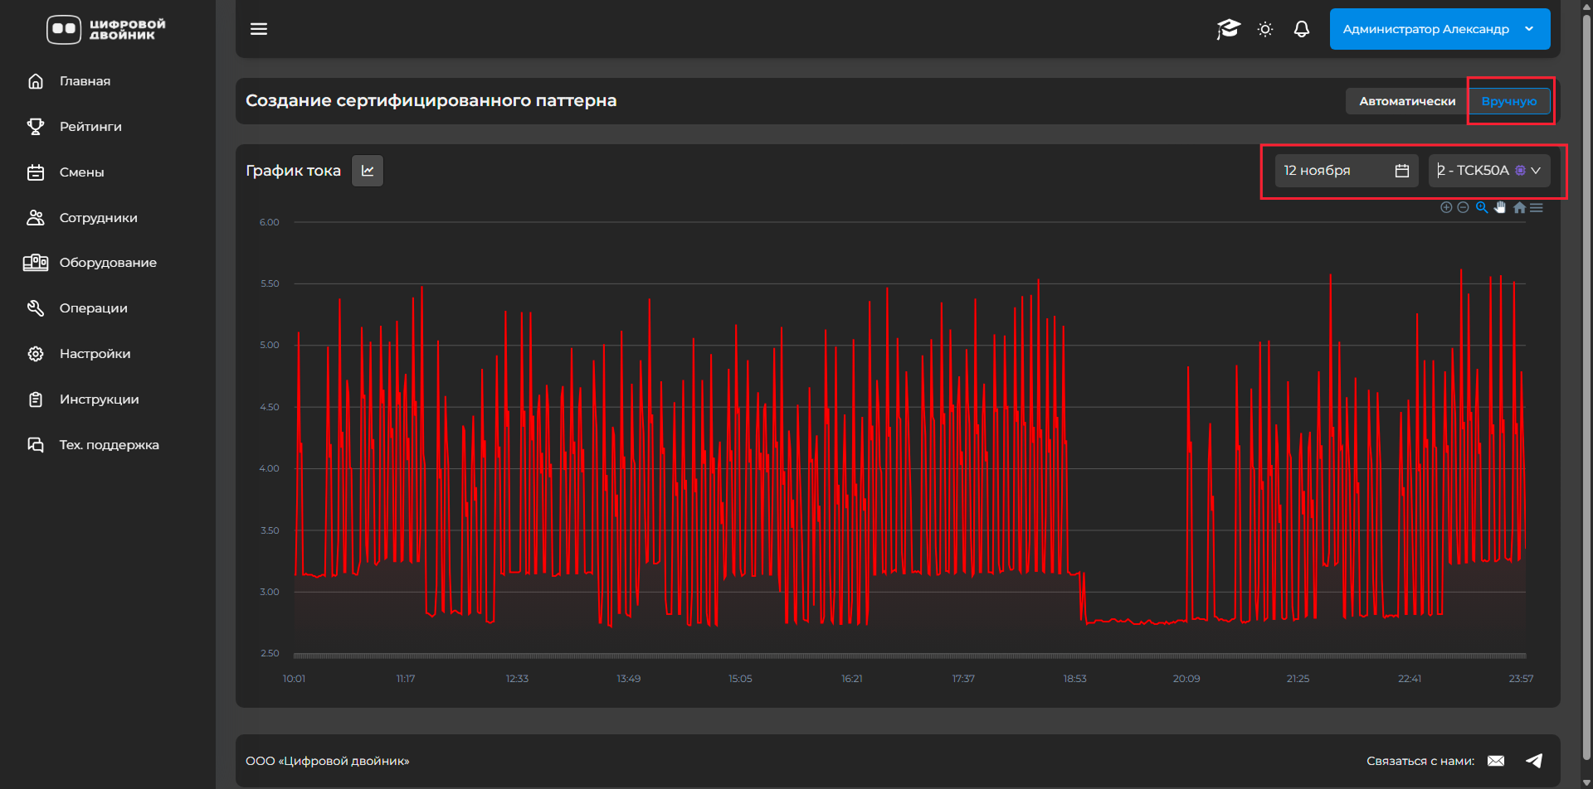Click the chart zoom in plus icon
1593x789 pixels.
(1446, 208)
